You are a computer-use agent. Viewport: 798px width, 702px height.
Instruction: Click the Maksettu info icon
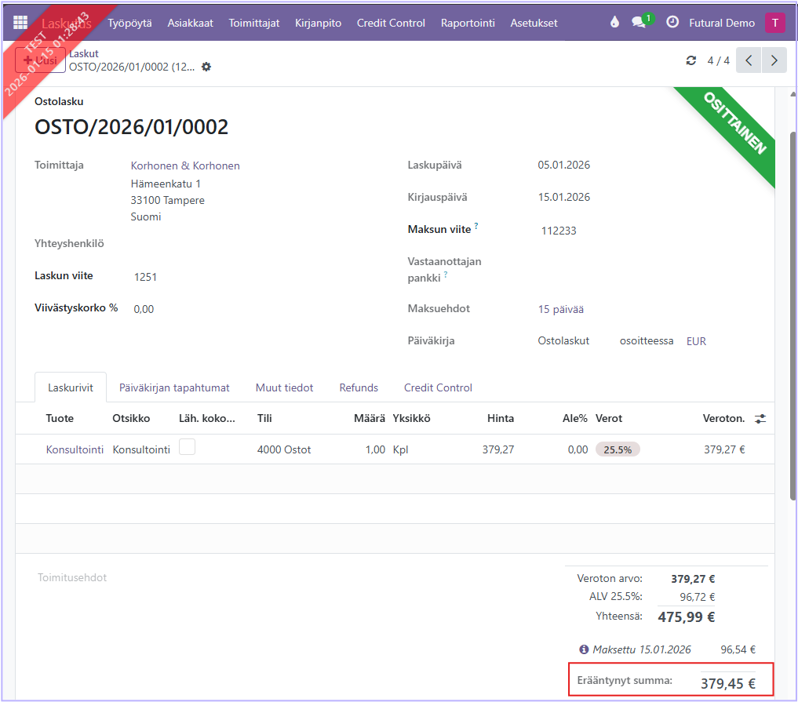click(x=584, y=649)
